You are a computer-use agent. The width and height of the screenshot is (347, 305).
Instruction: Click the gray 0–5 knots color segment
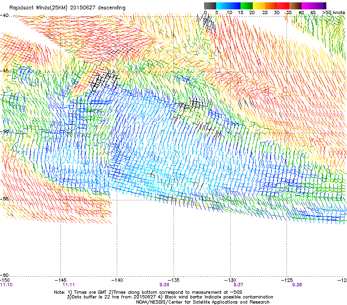point(210,6)
